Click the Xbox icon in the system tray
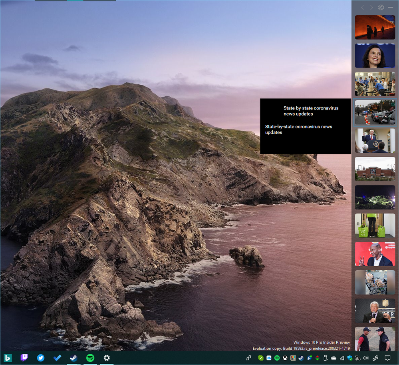Image resolution: width=399 pixels, height=365 pixels. pos(285,358)
